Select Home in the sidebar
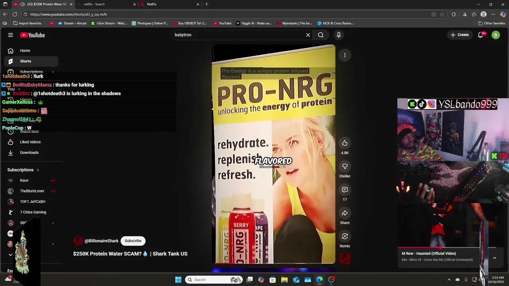Screen dimensions: 509x286 click(x=31, y=50)
